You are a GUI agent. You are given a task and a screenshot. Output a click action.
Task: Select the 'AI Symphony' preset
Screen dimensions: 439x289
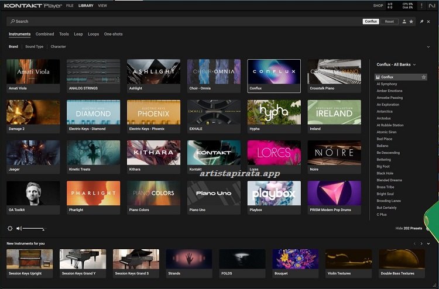(387, 84)
